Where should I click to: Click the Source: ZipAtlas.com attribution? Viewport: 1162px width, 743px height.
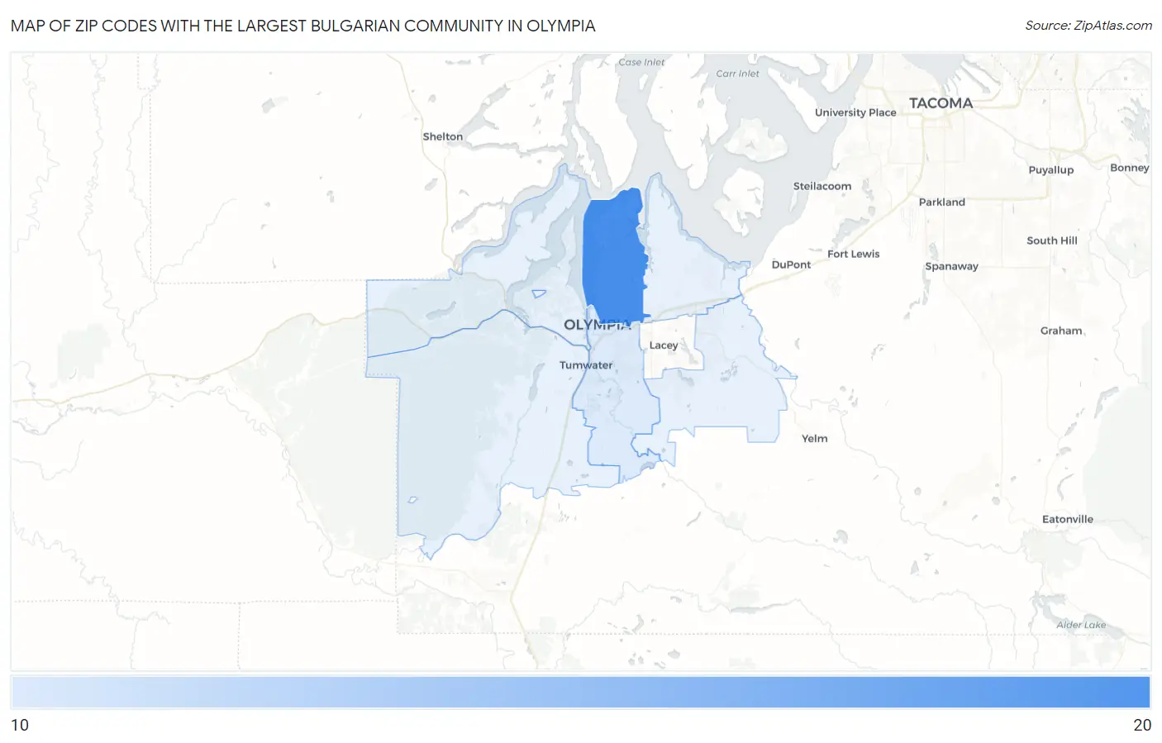point(1088,26)
